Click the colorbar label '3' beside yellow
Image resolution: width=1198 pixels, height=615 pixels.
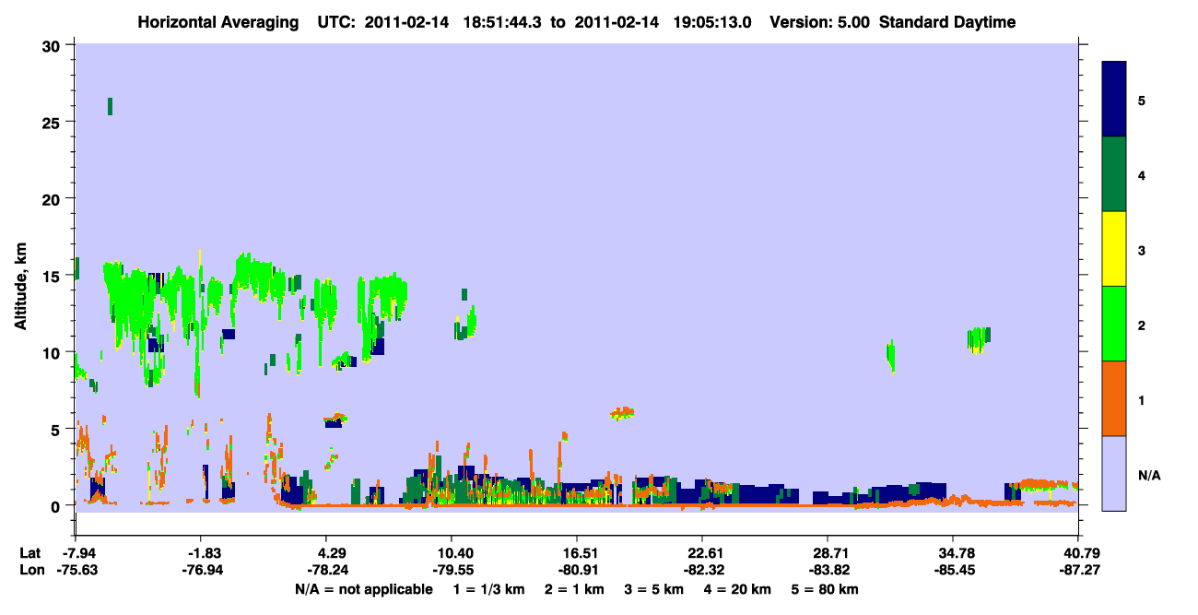[1142, 249]
